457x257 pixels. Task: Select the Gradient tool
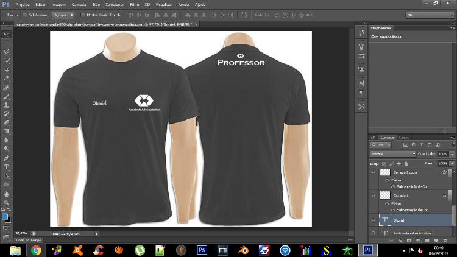(x=7, y=131)
